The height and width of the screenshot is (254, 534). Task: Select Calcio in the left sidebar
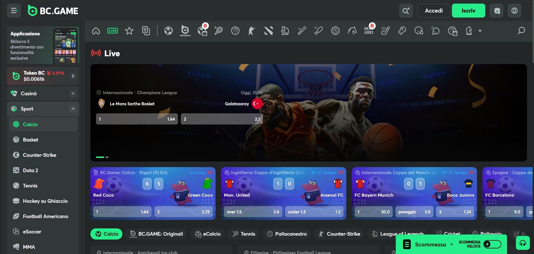point(30,124)
